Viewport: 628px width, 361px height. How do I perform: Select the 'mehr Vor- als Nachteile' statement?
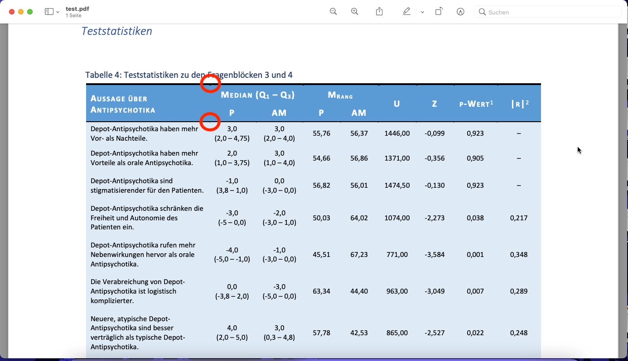[145, 133]
